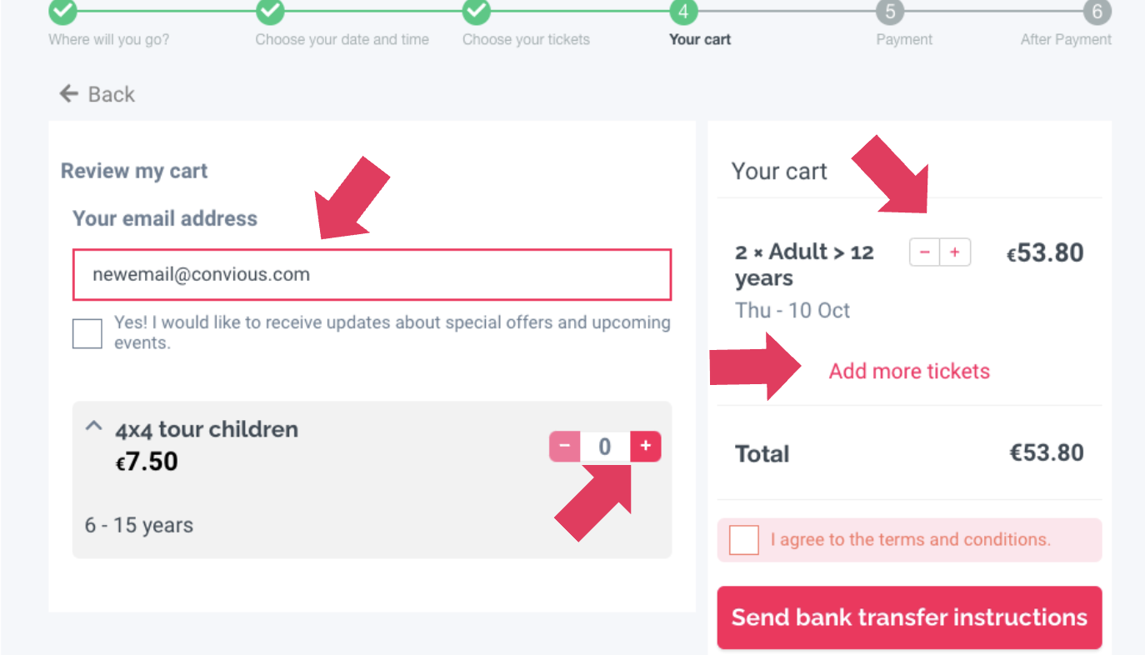
Task: Decrease 4x4 tour children quantity
Action: coord(565,447)
